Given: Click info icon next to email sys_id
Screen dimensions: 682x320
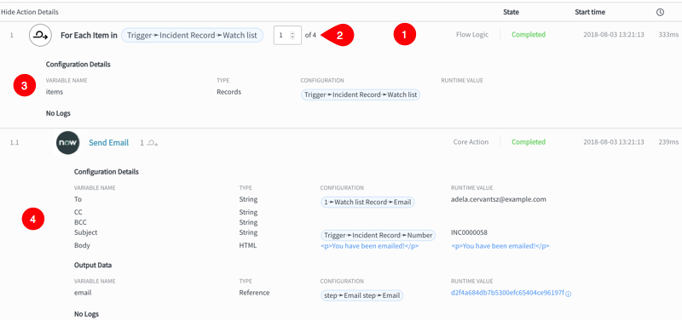Looking at the screenshot, I should [x=569, y=294].
